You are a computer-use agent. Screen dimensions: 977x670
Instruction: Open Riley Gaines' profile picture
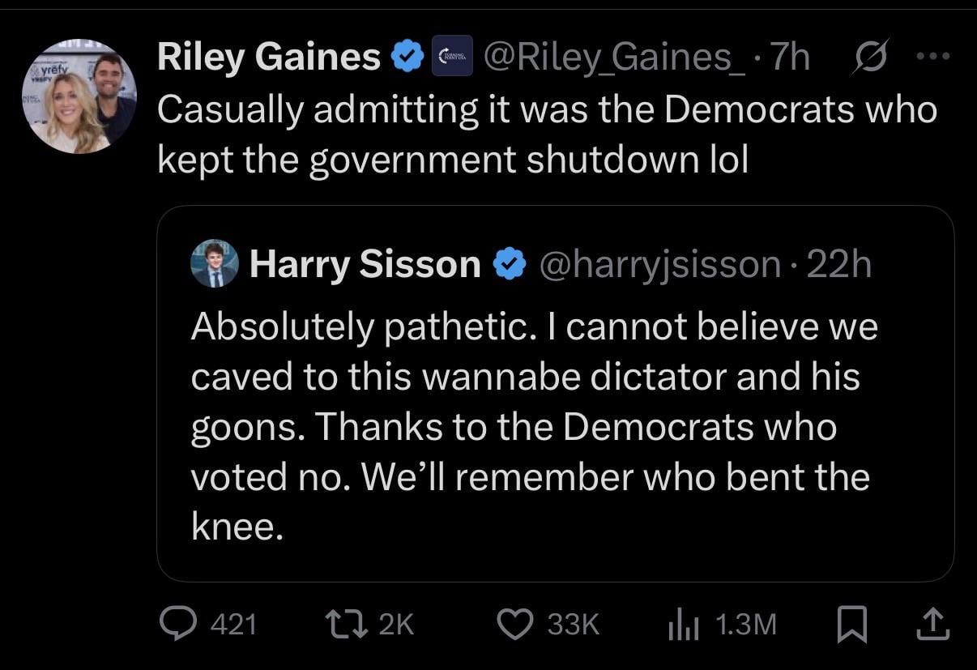coord(79,96)
